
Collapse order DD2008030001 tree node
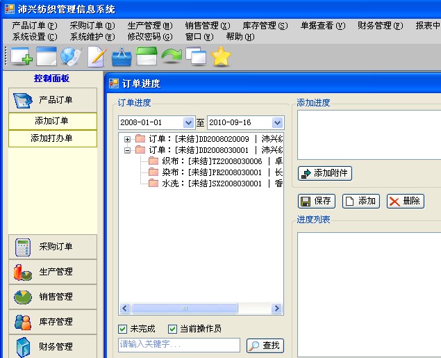pyautogui.click(x=127, y=150)
